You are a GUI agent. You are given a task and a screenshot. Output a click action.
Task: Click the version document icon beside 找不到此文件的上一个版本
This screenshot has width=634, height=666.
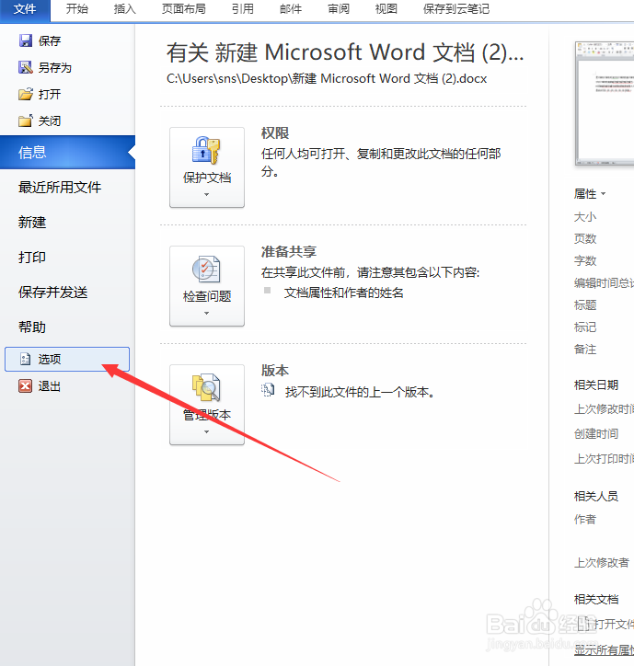[x=268, y=389]
